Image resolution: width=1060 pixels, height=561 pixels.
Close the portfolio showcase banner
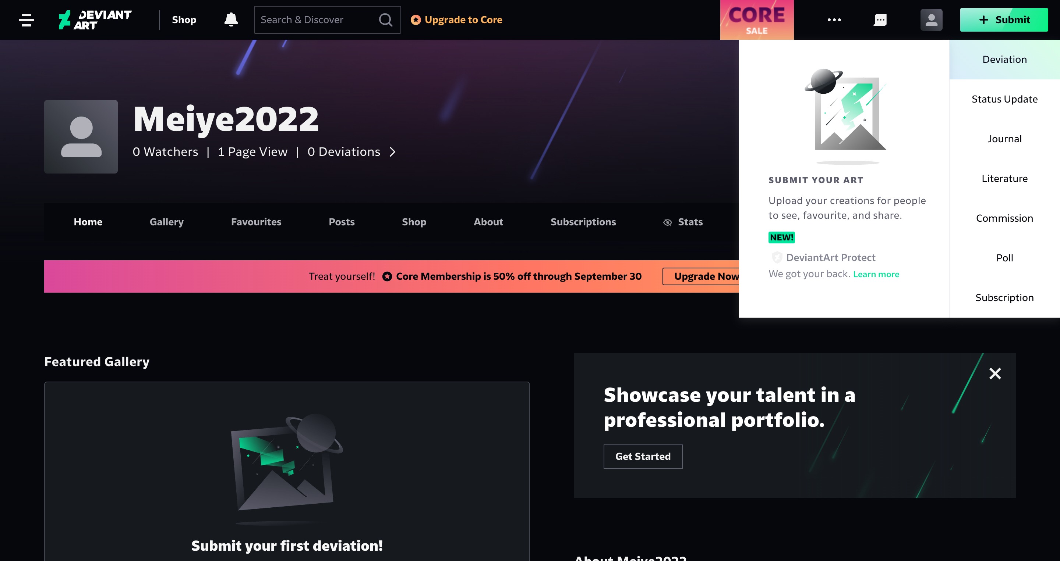click(995, 373)
